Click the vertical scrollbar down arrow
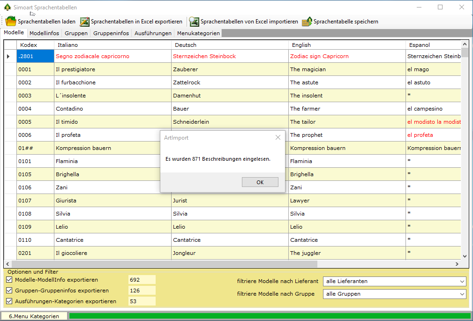473x321 pixels. click(465, 256)
